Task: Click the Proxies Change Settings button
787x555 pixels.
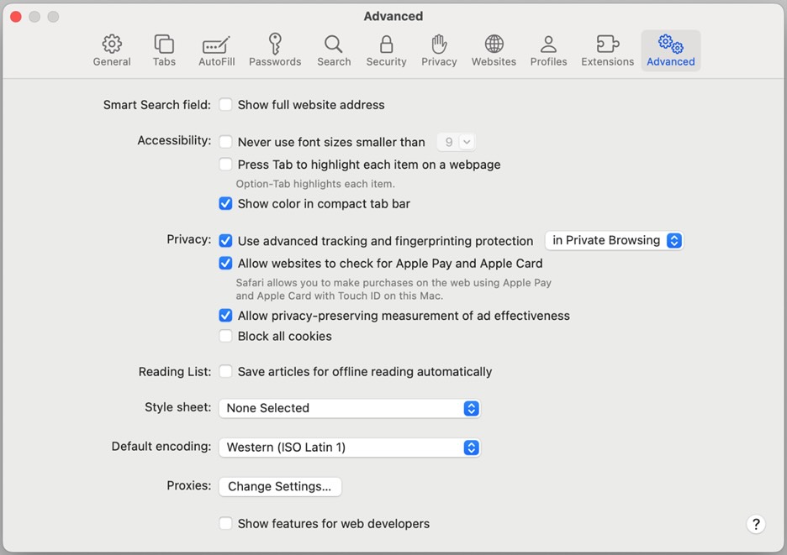Action: (x=279, y=486)
